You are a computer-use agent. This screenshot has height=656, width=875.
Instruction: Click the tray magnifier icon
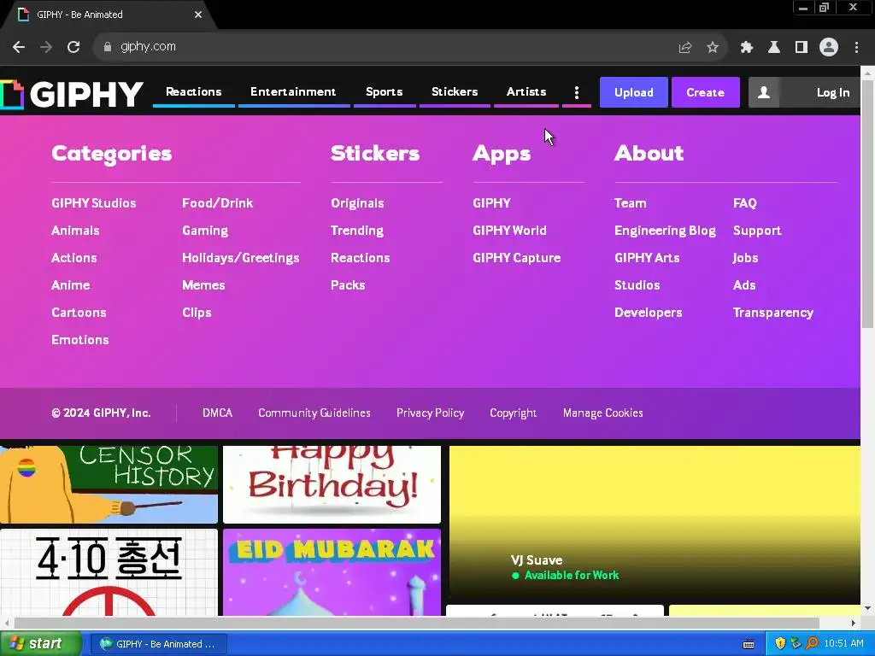pyautogui.click(x=812, y=644)
